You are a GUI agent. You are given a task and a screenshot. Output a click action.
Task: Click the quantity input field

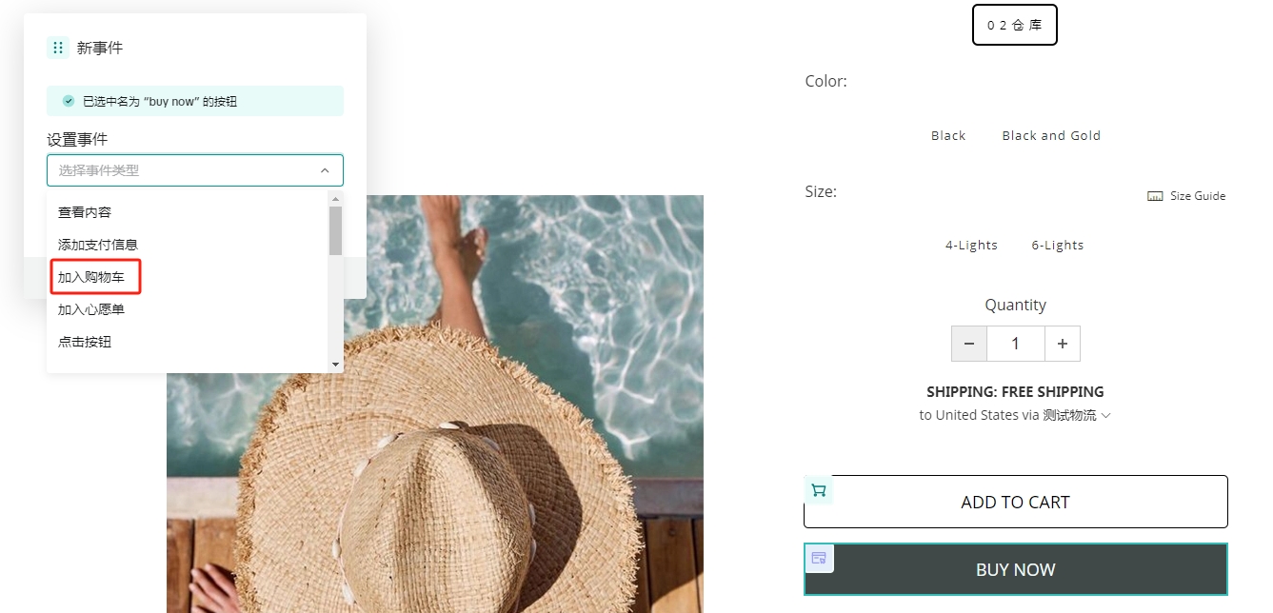pos(1016,344)
